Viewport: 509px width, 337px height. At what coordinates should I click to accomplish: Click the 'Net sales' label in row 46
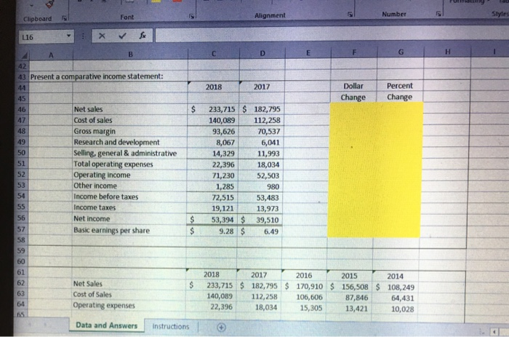(88, 109)
